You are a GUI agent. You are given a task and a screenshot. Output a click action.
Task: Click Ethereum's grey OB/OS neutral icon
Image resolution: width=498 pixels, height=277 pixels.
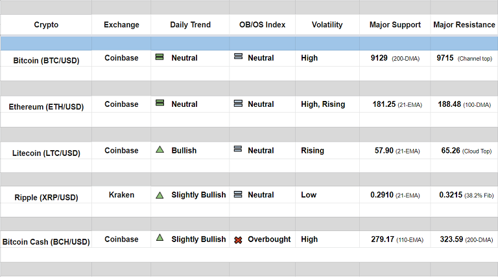pos(238,103)
